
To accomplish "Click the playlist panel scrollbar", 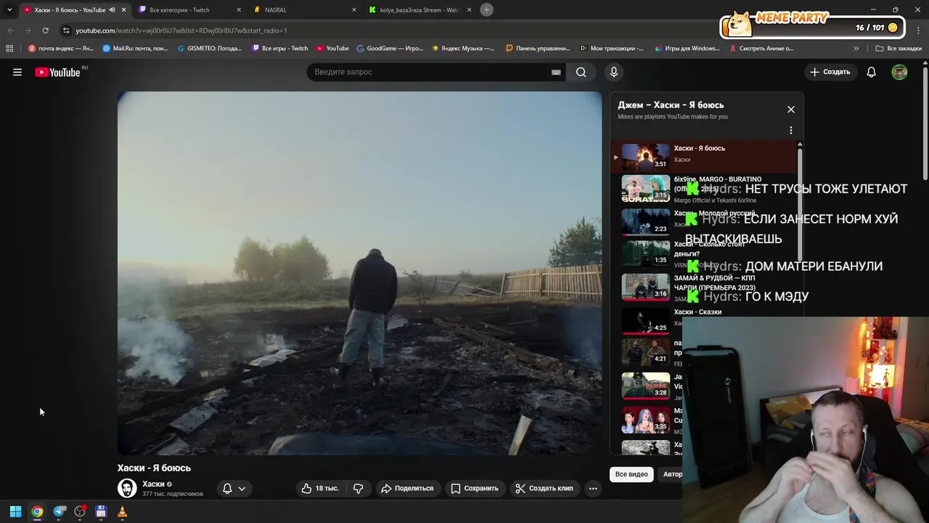I will point(800,203).
